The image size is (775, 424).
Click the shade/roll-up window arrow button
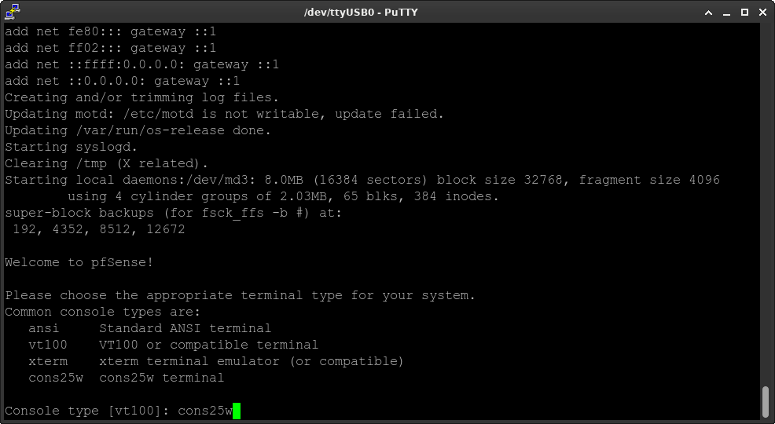click(x=708, y=13)
